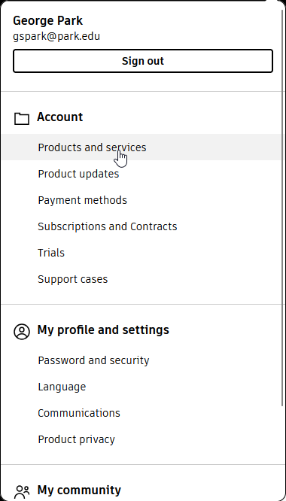Open Products and services
Image resolution: width=286 pixels, height=501 pixels.
141,147
